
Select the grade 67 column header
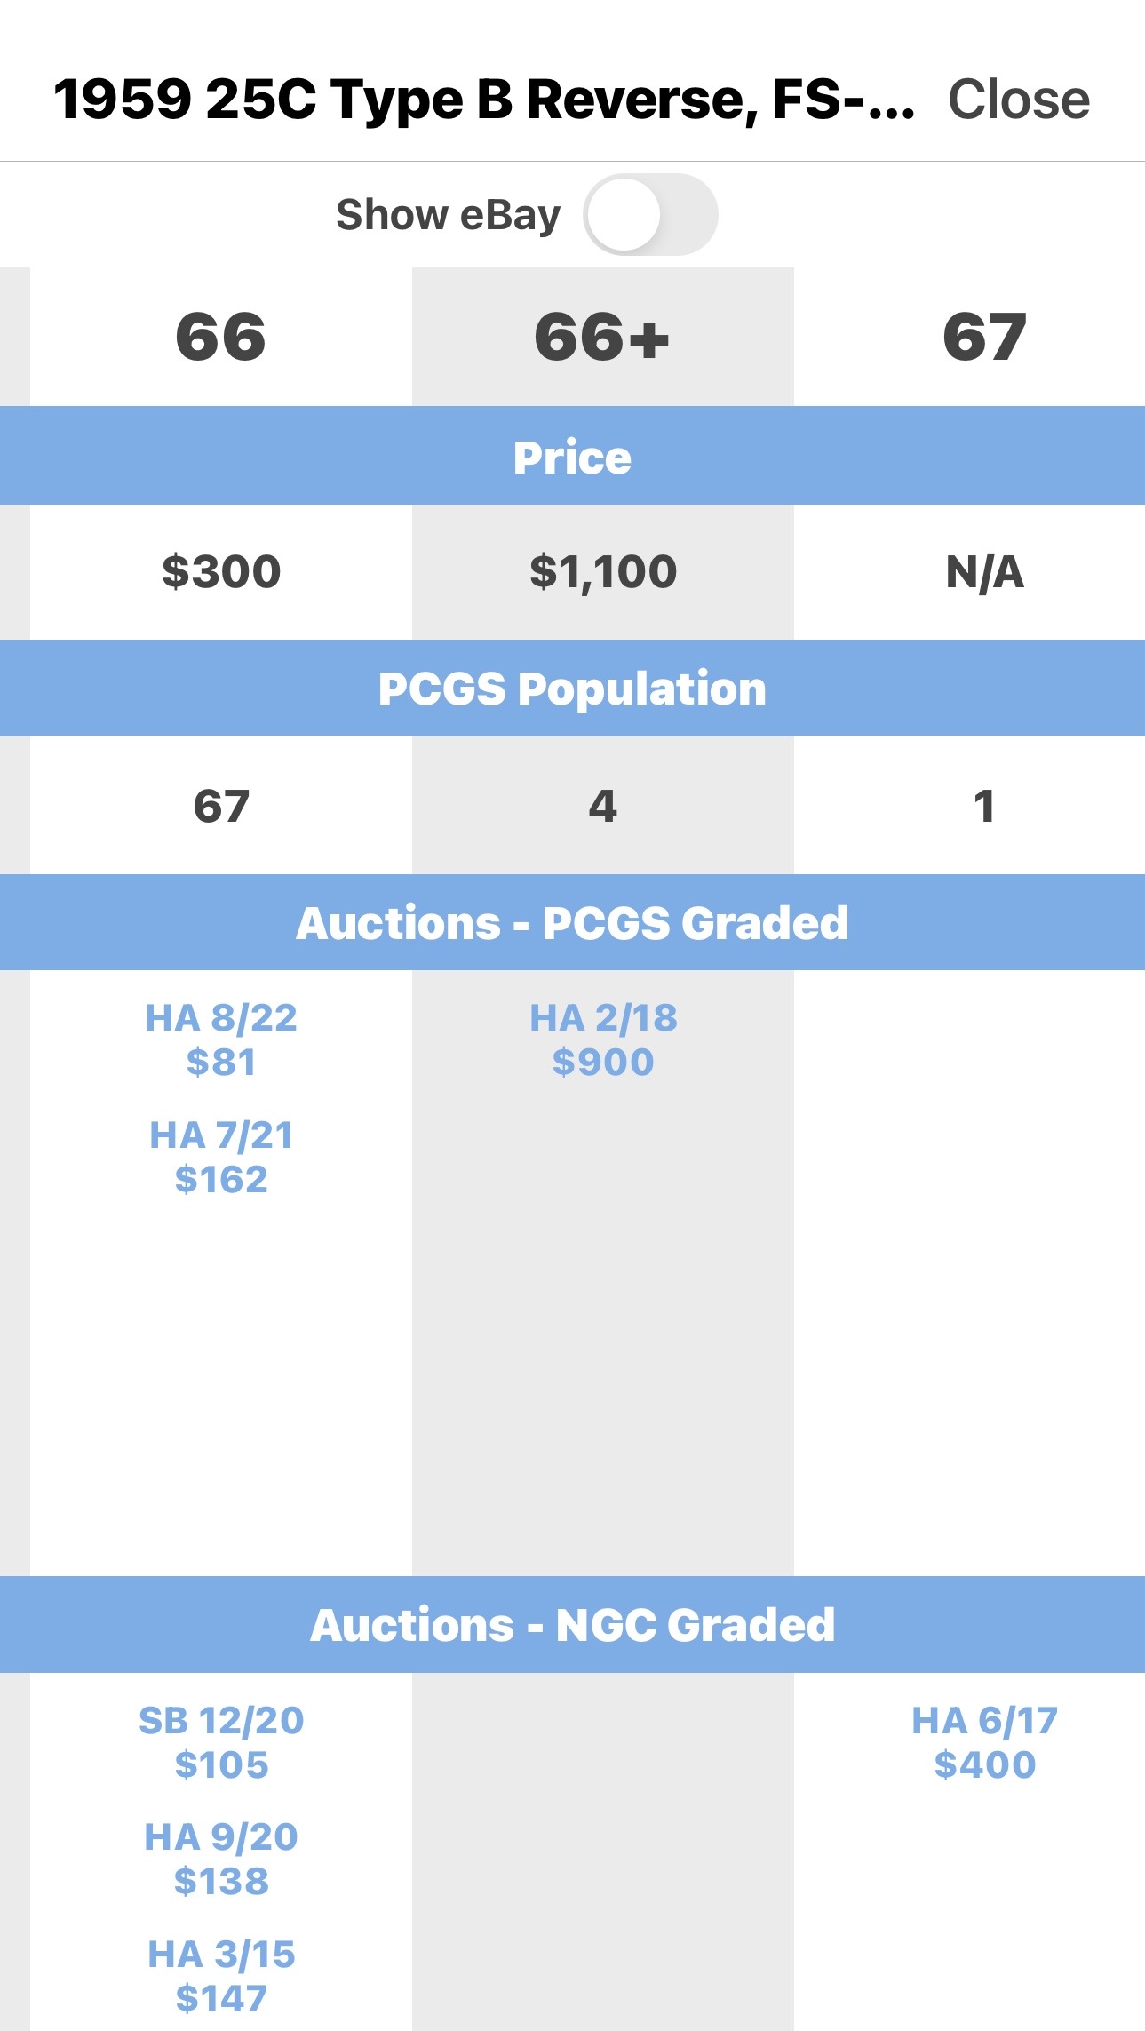[x=985, y=337]
